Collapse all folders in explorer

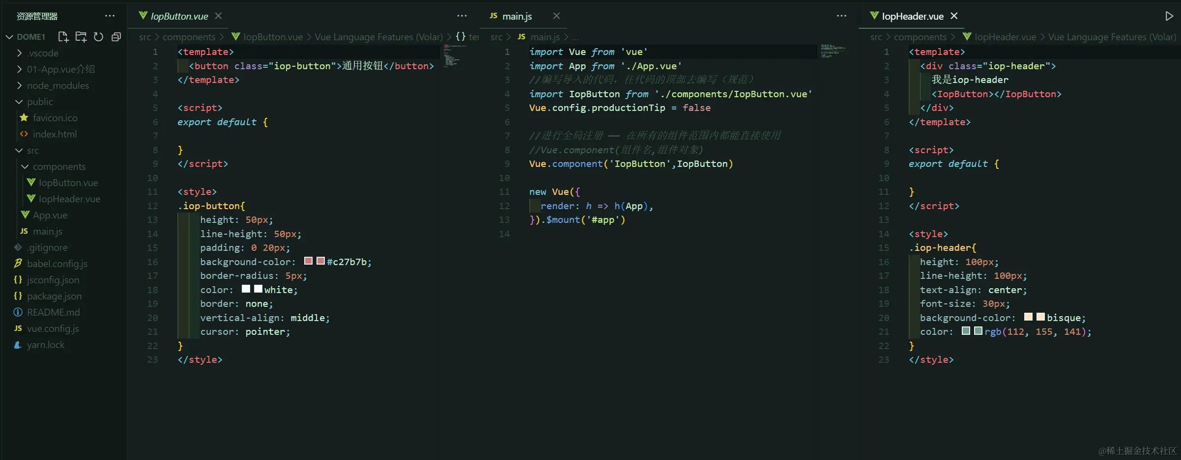pos(116,37)
